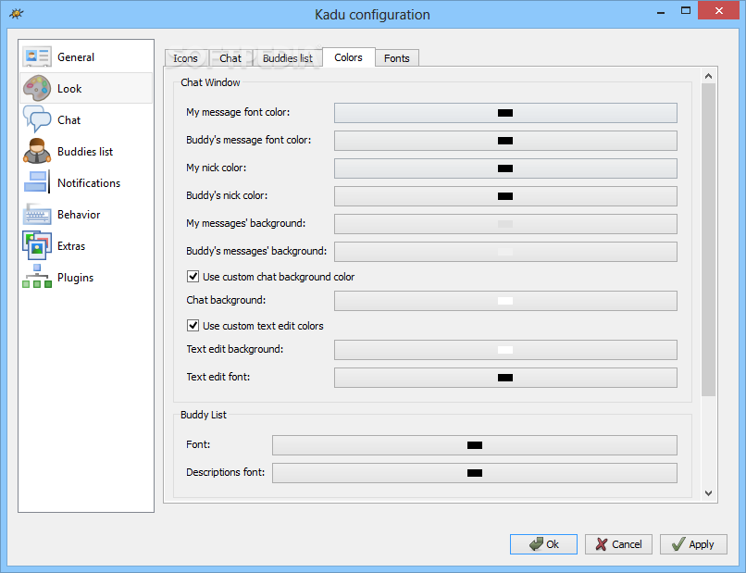Open the Buddies list person icon
The height and width of the screenshot is (573, 746).
pos(37,151)
